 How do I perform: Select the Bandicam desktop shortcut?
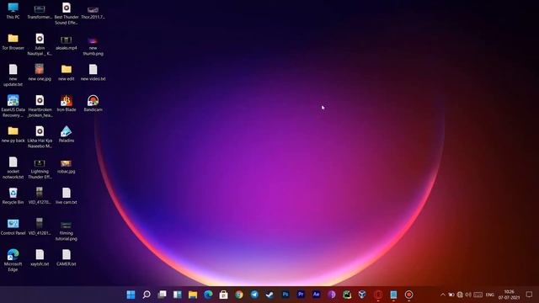pyautogui.click(x=93, y=103)
